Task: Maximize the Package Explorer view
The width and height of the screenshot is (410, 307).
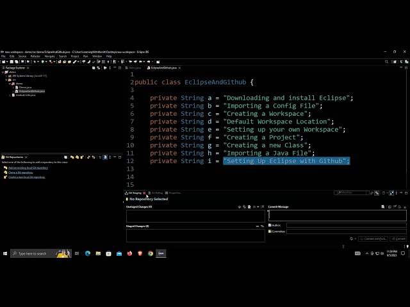Action: (120, 68)
